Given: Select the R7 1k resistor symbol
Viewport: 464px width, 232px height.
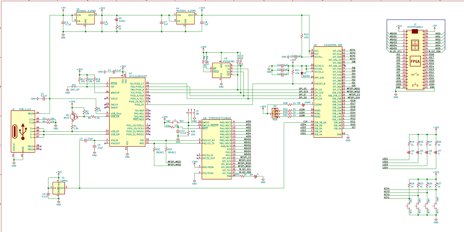Looking at the screenshot, I should [117, 27].
